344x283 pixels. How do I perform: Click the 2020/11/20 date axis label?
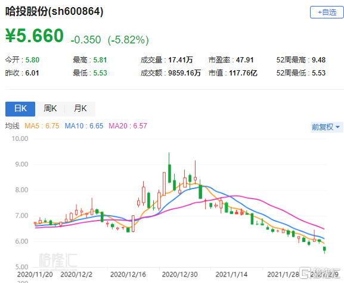point(35,275)
